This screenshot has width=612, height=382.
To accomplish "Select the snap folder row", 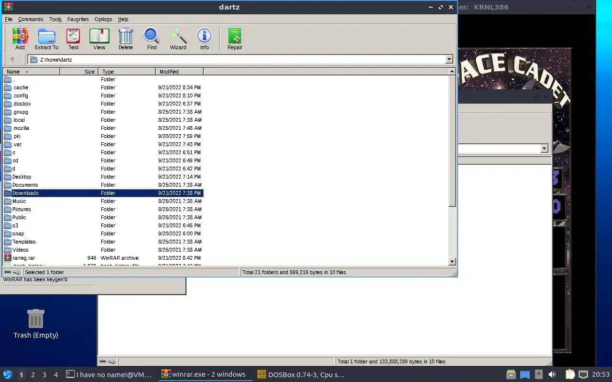I will (103, 233).
